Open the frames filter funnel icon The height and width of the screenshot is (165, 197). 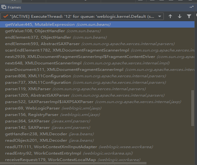click(x=189, y=16)
